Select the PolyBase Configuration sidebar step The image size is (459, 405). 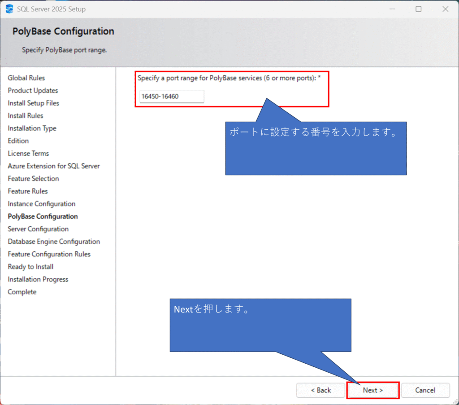tap(43, 217)
